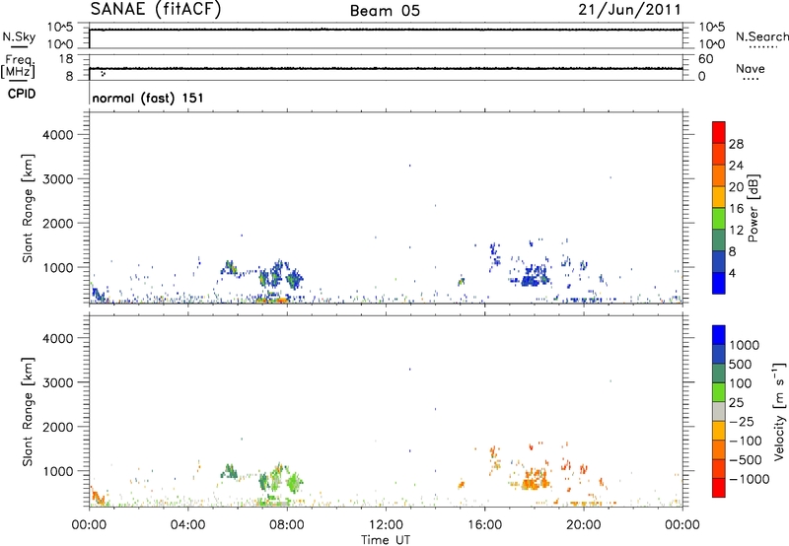Select the 28 label on power colorbar
The width and height of the screenshot is (789, 546).
click(736, 144)
